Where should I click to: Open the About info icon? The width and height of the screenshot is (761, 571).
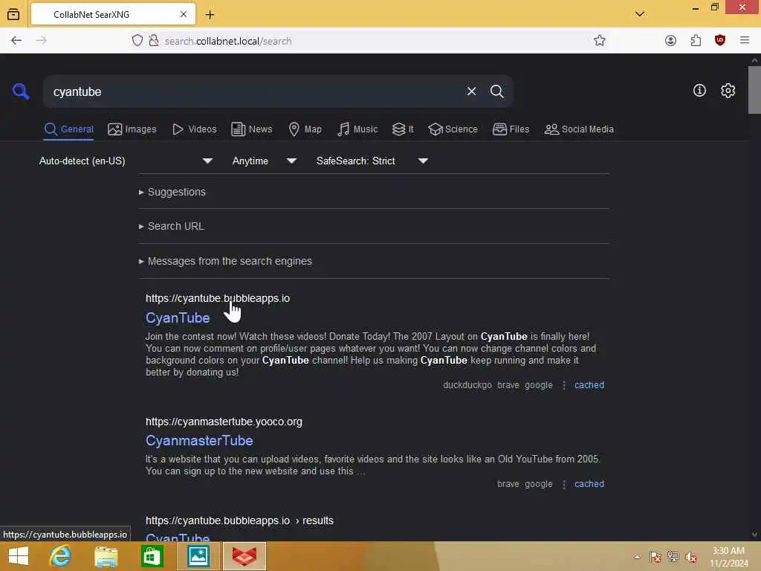699,90
